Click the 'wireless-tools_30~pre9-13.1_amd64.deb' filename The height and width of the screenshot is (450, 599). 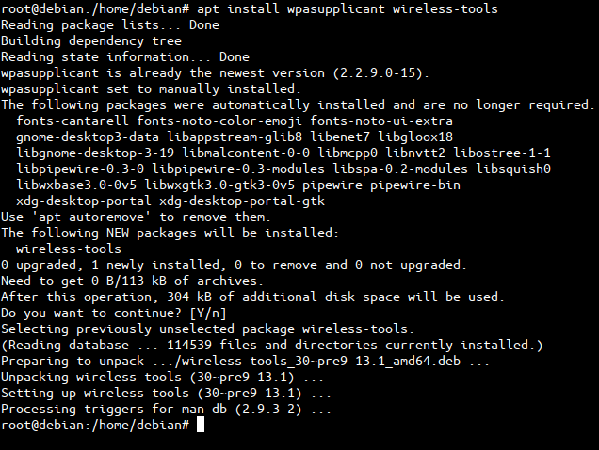pyautogui.click(x=322, y=361)
